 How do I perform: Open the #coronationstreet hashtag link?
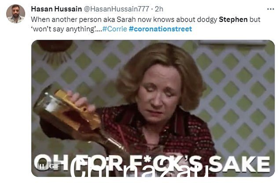click(x=160, y=29)
